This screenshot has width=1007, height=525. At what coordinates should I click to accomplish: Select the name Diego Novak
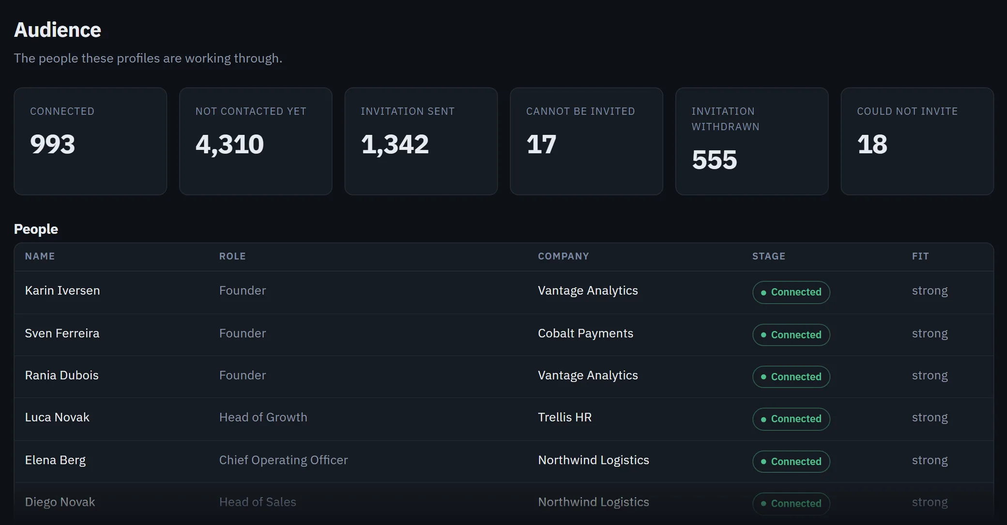pyautogui.click(x=60, y=502)
